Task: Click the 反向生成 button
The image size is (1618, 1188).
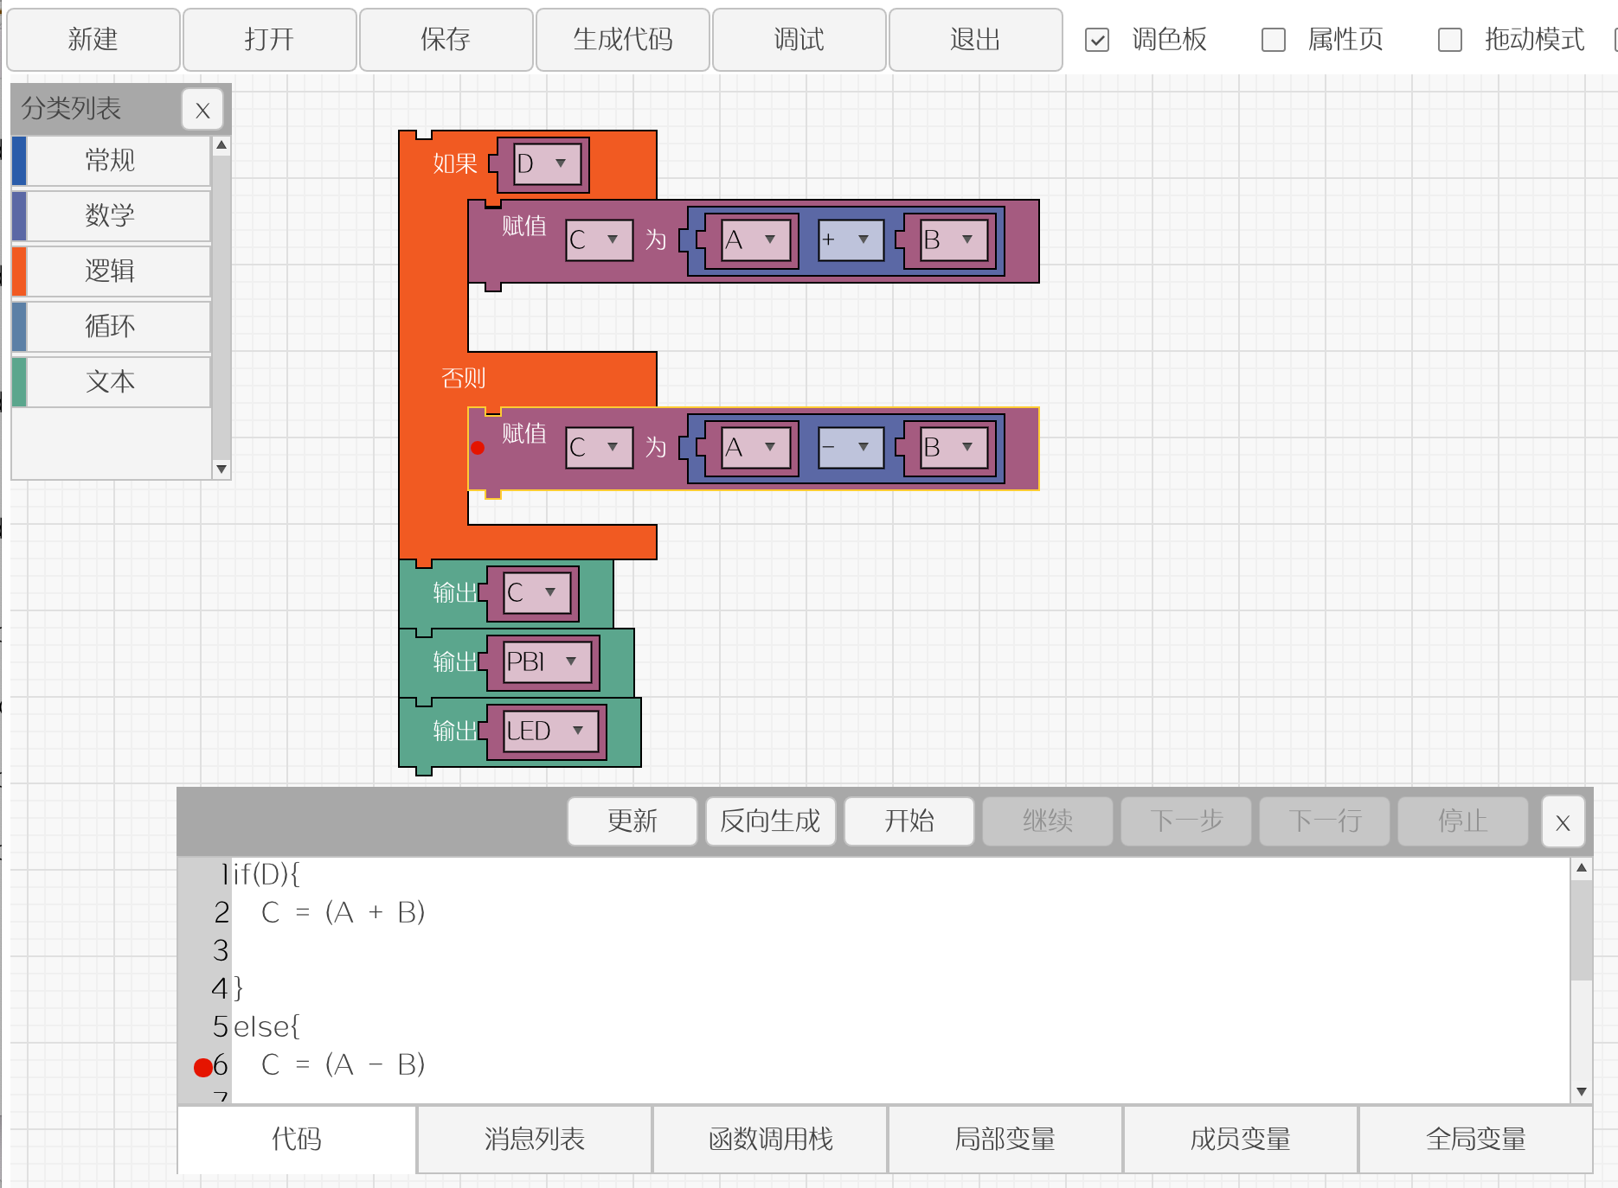Action: tap(771, 821)
